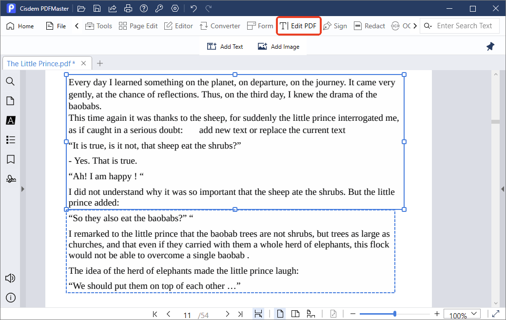Viewport: 506px width, 320px height.
Task: Go to the Home tab
Action: point(20,26)
